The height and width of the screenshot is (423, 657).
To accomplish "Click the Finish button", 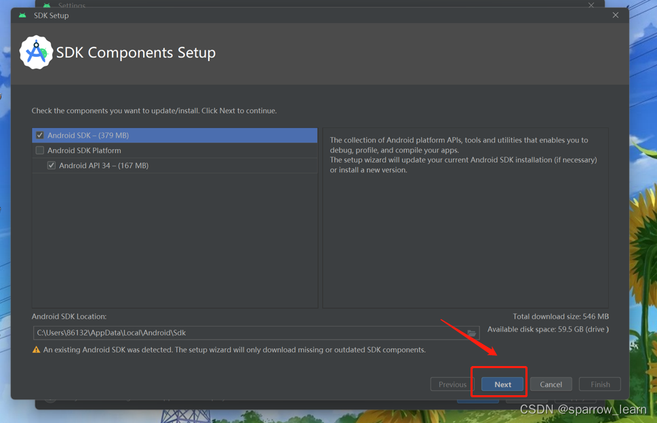I will click(x=600, y=384).
